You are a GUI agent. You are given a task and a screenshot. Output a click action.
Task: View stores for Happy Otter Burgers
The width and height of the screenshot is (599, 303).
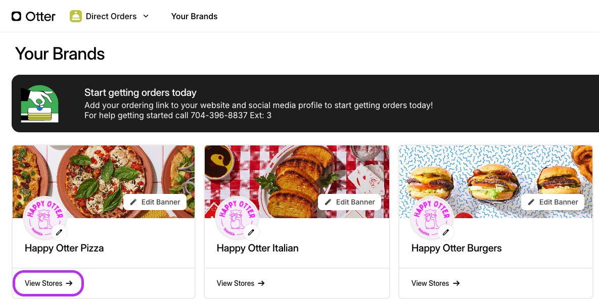click(435, 283)
